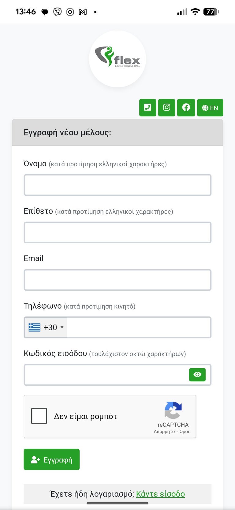The width and height of the screenshot is (235, 510).
Task: Click the Κωδικός εισόδου password field
Action: pos(106,375)
